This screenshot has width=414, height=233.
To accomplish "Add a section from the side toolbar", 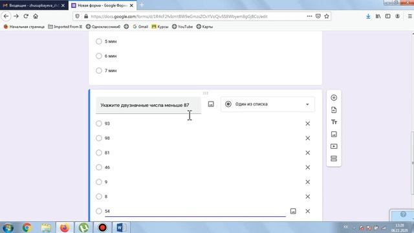I will point(334,159).
